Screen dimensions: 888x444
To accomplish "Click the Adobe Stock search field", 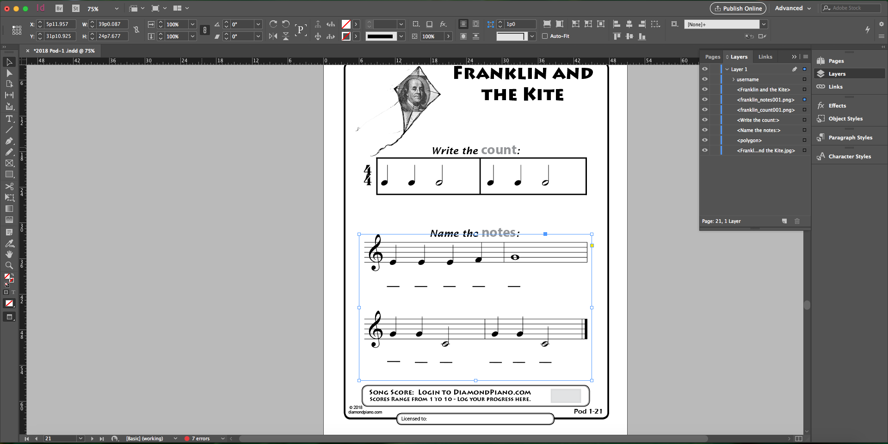I will coord(851,8).
